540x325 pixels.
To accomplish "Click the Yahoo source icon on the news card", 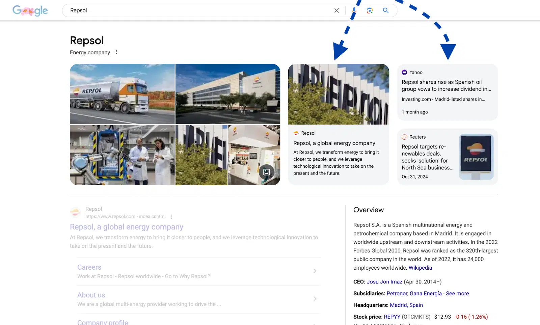I will (x=404, y=72).
